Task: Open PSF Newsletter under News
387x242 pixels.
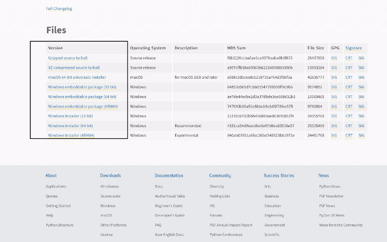Action: pos(331,196)
